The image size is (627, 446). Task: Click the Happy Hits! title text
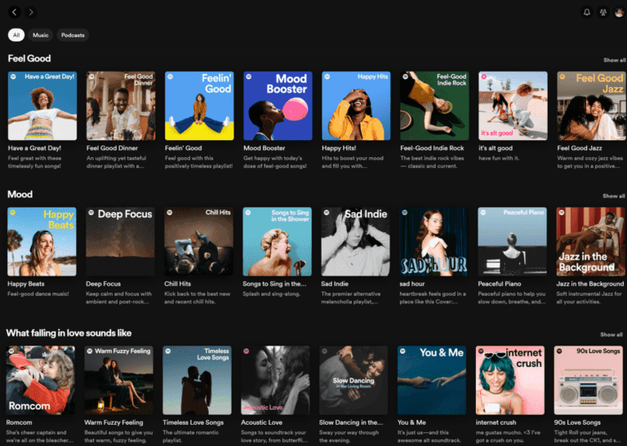click(339, 148)
